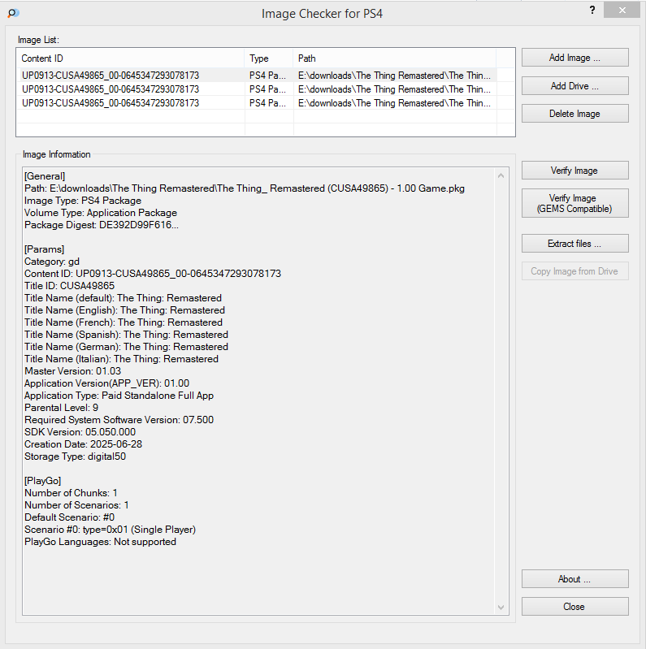This screenshot has width=646, height=649.
Task: Click the [PlayGo] section heading
Action: click(x=42, y=481)
